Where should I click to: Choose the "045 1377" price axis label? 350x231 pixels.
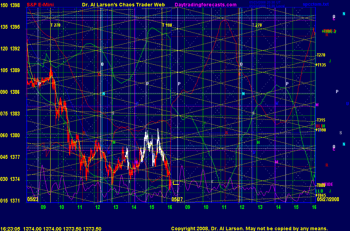[10, 157]
